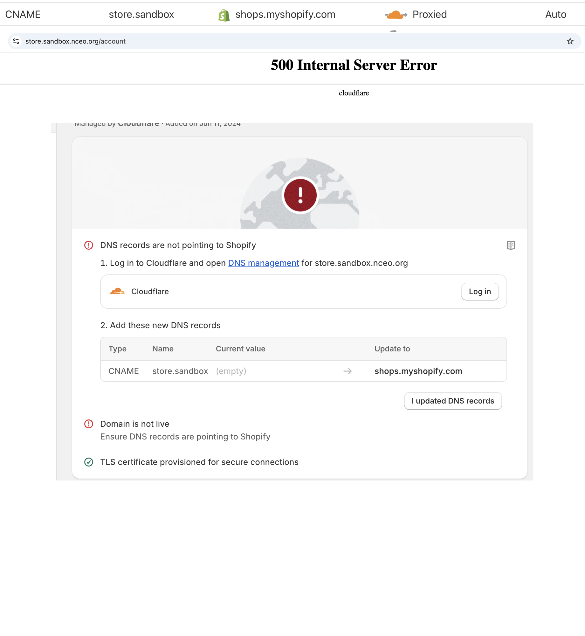Click the Current value column header

click(241, 349)
